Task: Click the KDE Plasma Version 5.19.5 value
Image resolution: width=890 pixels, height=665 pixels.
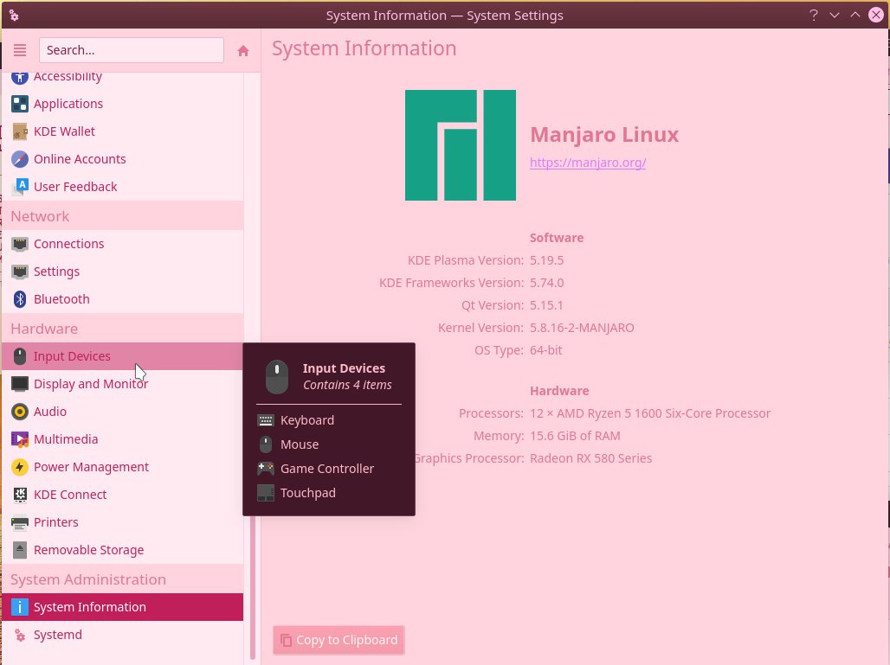Action: click(x=546, y=260)
